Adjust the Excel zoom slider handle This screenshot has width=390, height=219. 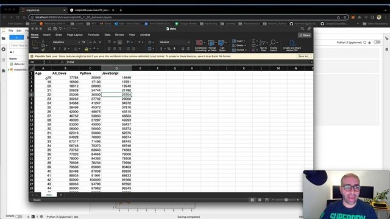[x=286, y=200]
